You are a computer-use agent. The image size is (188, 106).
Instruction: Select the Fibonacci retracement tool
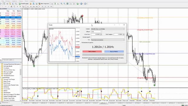click(x=14, y=6)
